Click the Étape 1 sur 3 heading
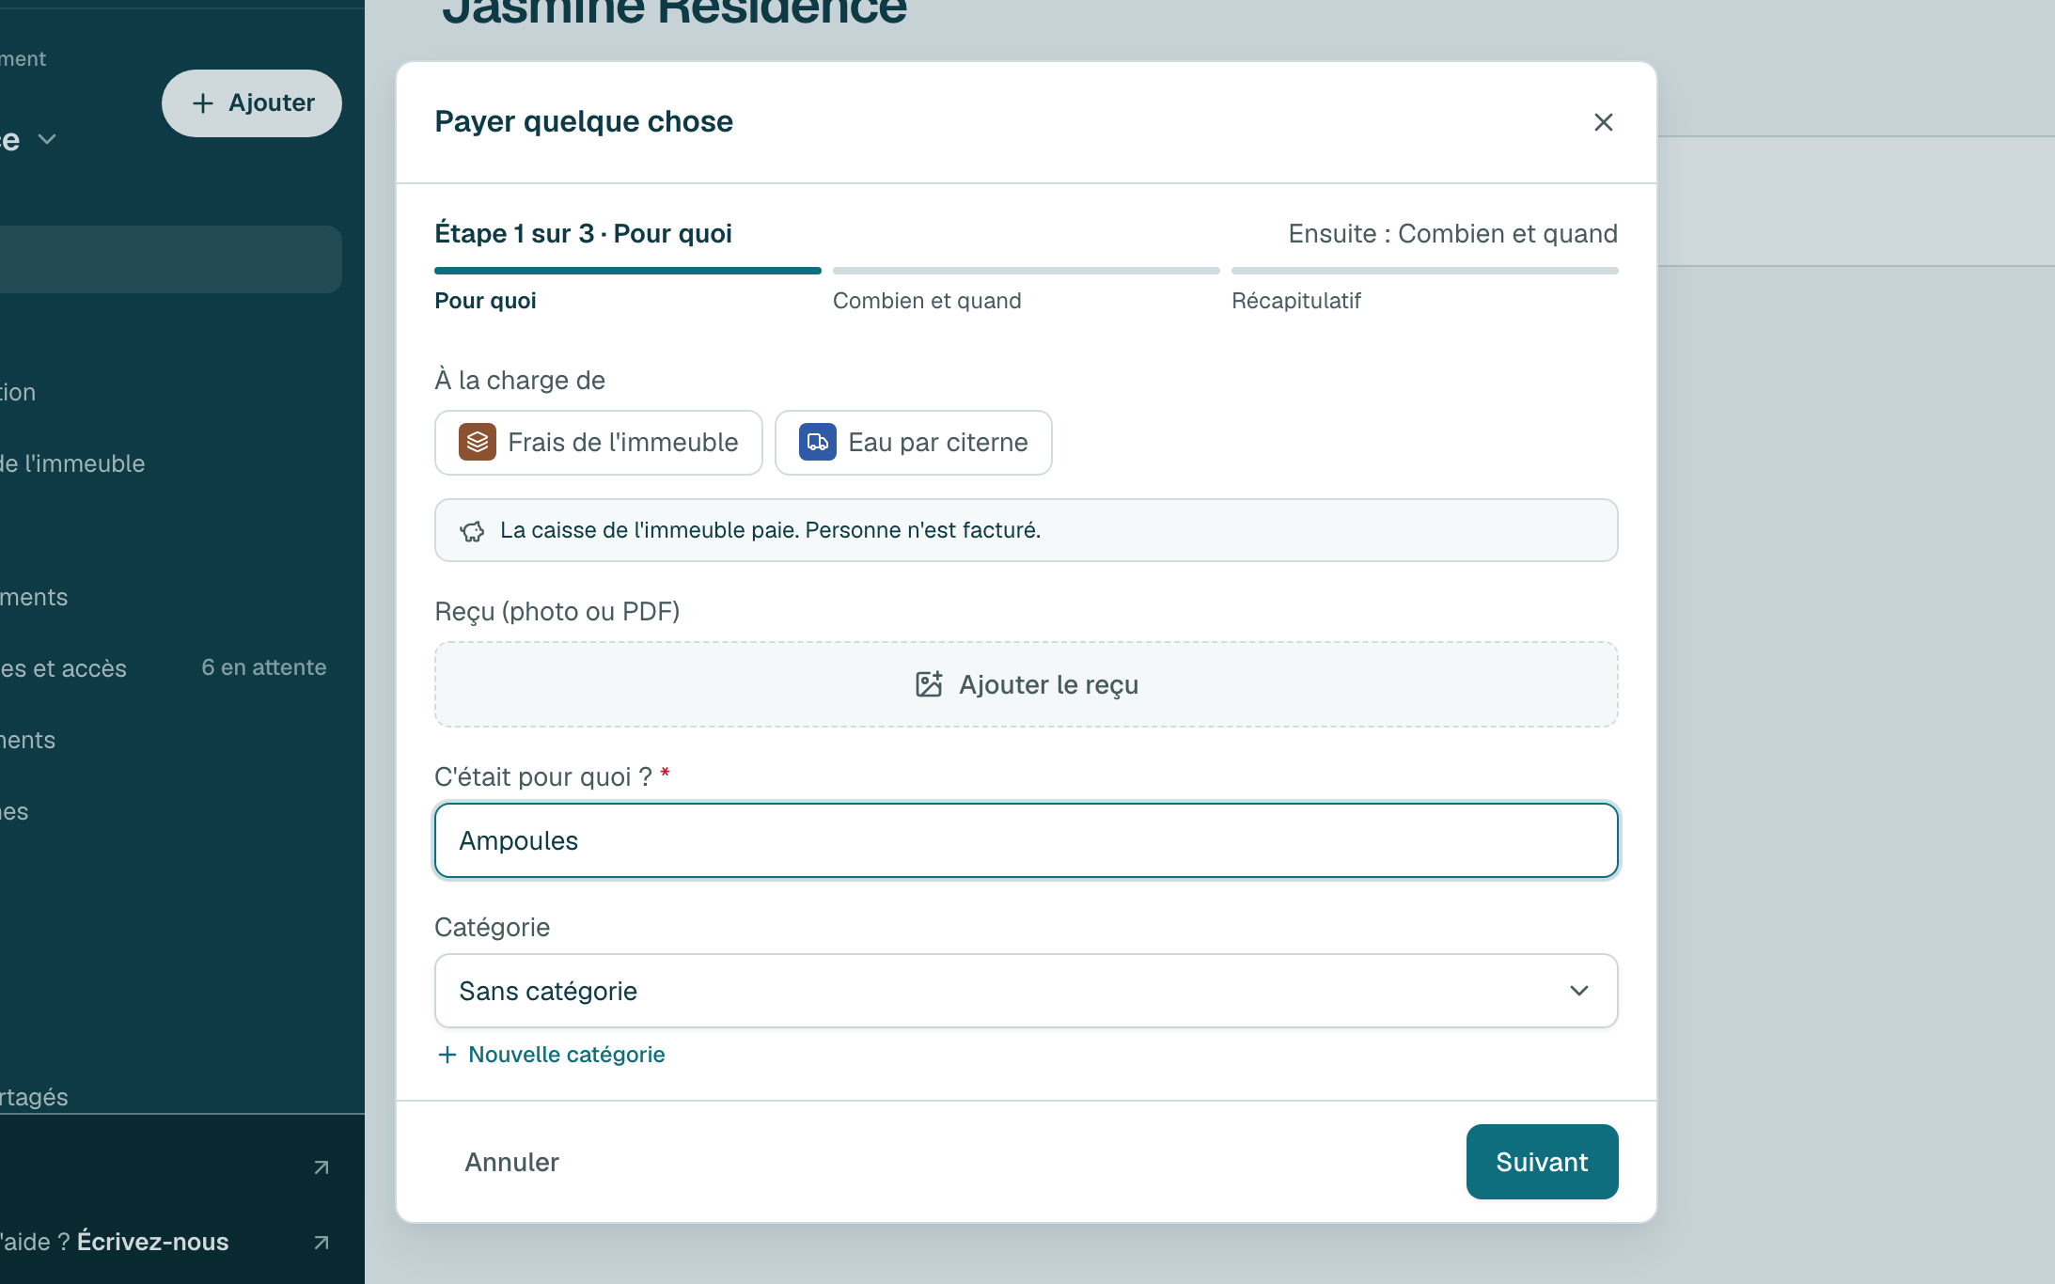The image size is (2055, 1284). tap(583, 233)
